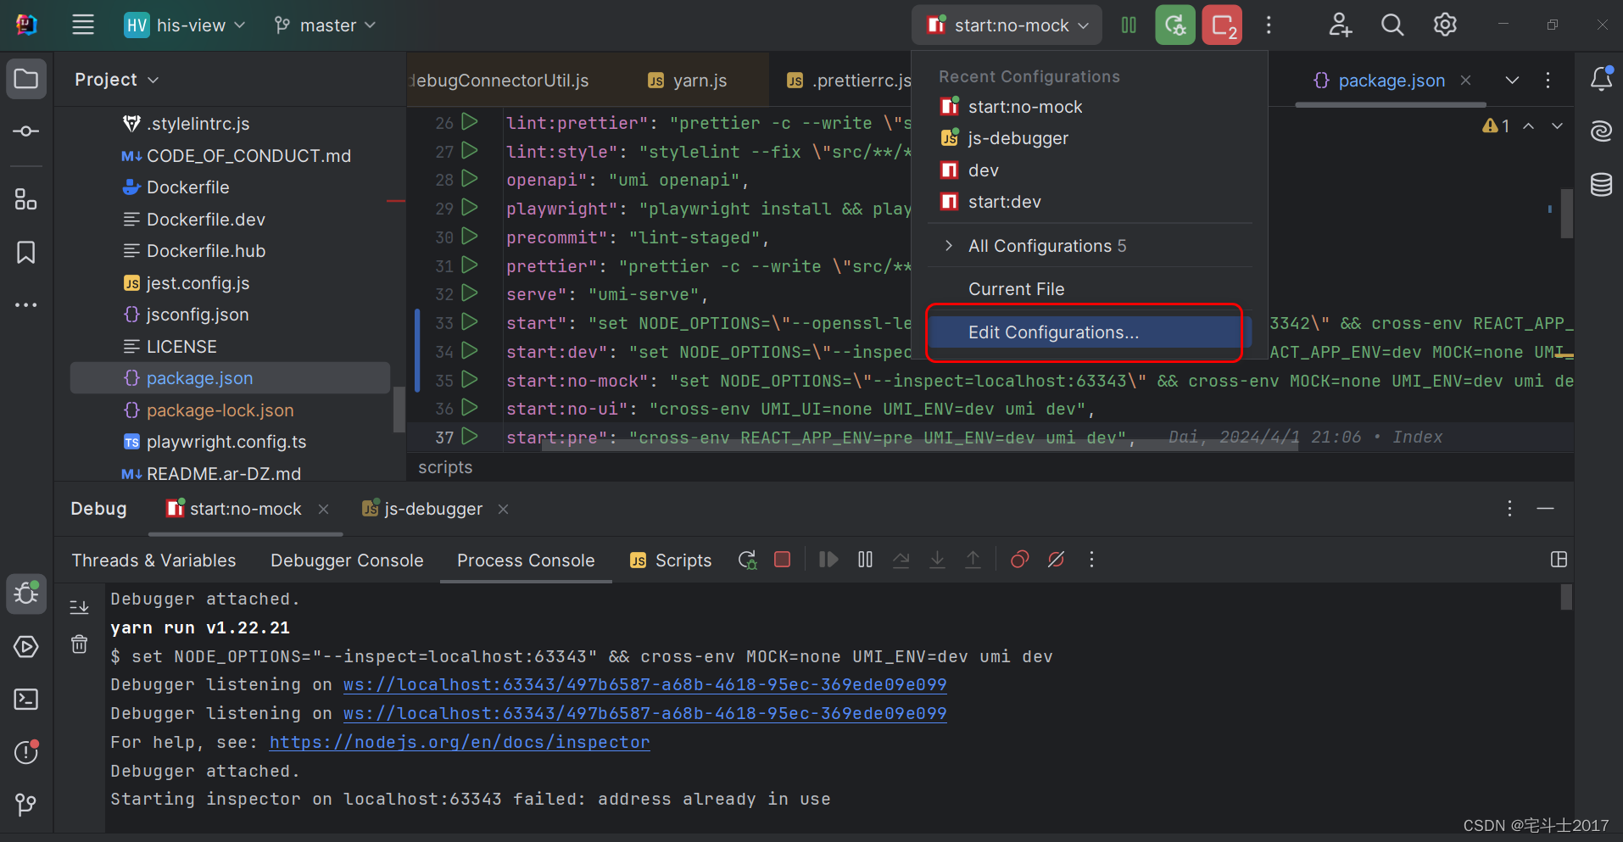Viewport: 1623px width, 842px height.
Task: Open the AI Assistant spiral icon
Action: (x=1601, y=131)
